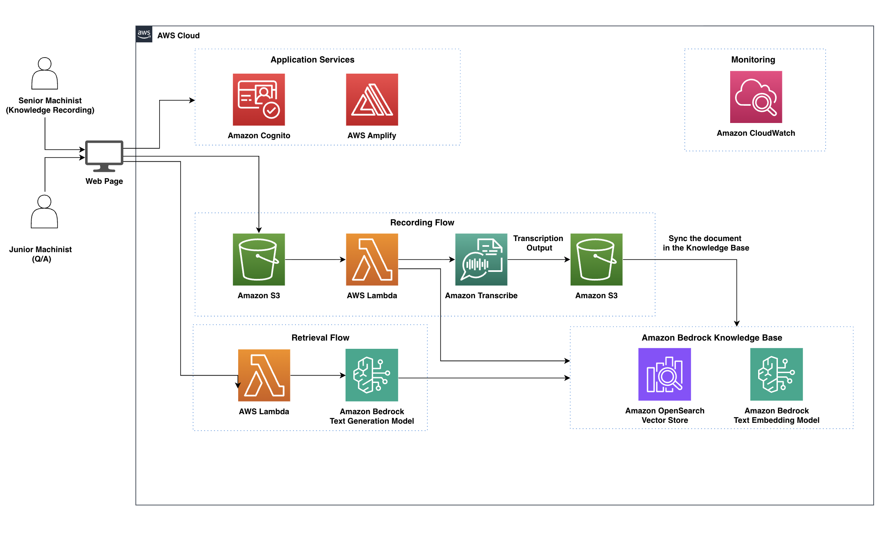This screenshot has width=891, height=552.
Task: Click the Amazon CloudWatch icon
Action: tap(756, 97)
